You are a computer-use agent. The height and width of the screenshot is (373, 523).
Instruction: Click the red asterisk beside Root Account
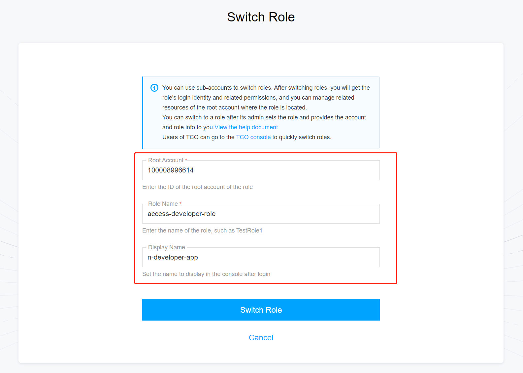tap(186, 160)
